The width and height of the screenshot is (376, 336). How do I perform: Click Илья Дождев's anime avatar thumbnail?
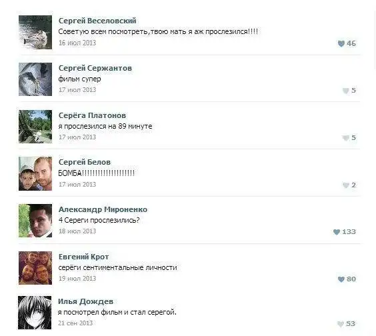(x=35, y=313)
